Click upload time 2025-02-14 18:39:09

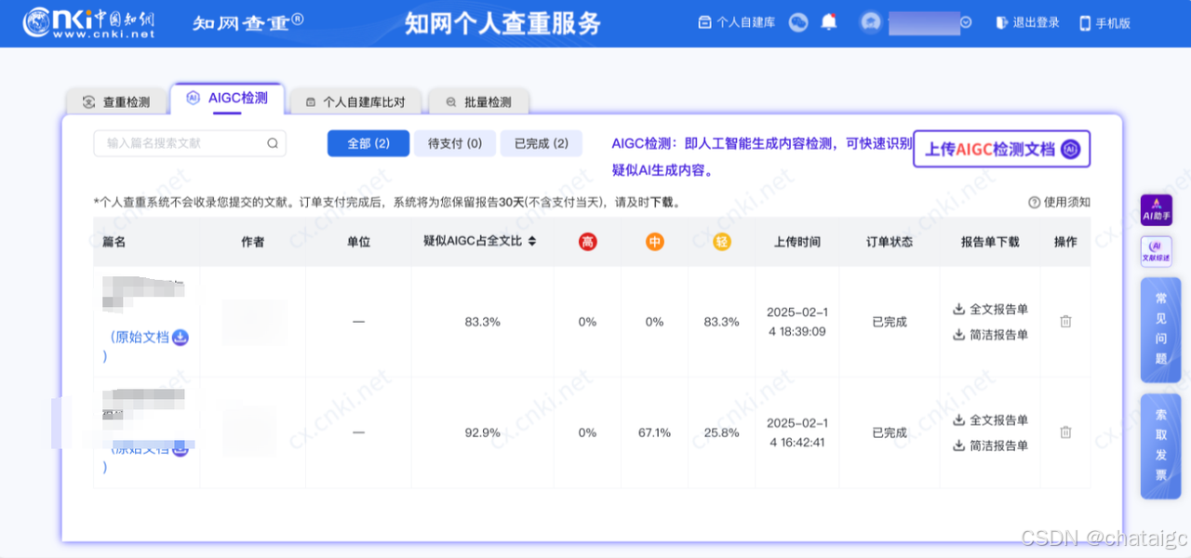point(796,322)
